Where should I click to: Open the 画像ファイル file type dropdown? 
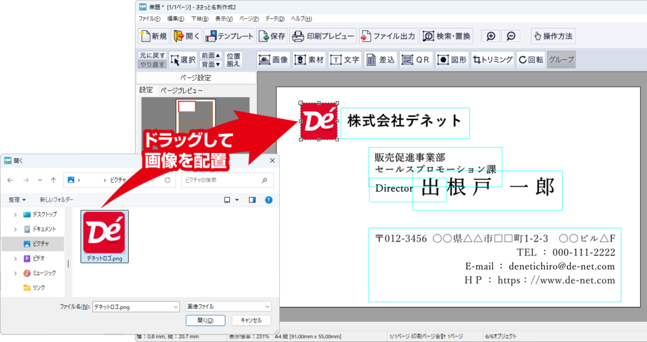pyautogui.click(x=228, y=307)
